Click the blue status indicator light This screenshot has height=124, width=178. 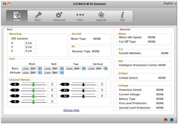coord(172,120)
